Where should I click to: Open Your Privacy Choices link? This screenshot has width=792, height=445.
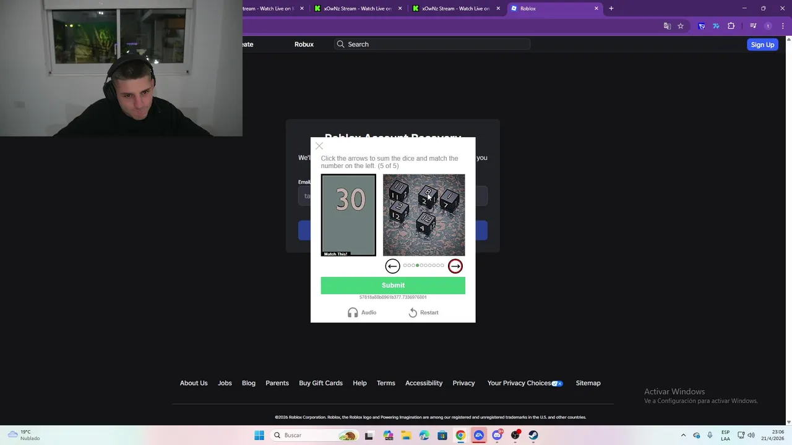[525, 383]
